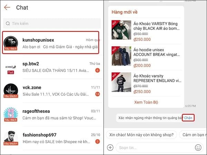Tap Xem Toàn Bộ link
This screenshot has height=155, width=207.
(x=146, y=102)
